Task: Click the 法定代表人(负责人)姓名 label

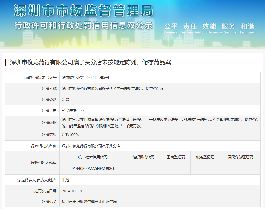Action: 37,180
